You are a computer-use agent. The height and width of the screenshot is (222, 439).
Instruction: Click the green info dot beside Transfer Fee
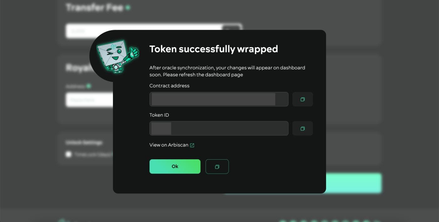pos(128,8)
